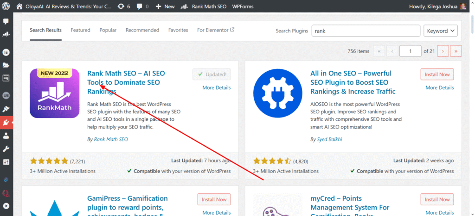Open More Details for GamiPress
This screenshot has width=475, height=216.
(216, 213)
